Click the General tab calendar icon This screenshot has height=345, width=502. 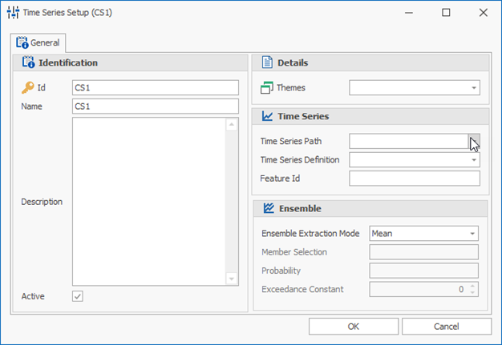click(x=22, y=42)
